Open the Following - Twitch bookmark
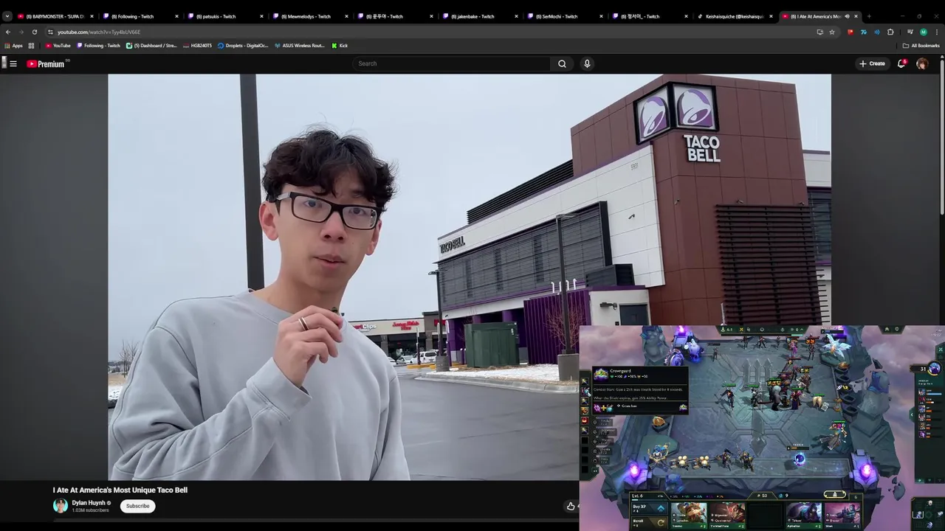This screenshot has width=945, height=531. [98, 46]
